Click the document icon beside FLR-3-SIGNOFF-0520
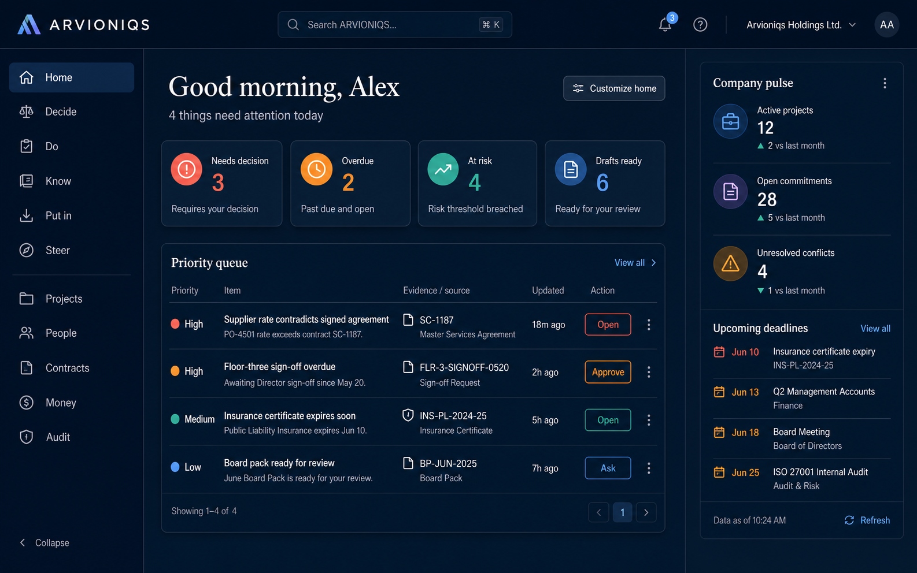 (x=408, y=367)
